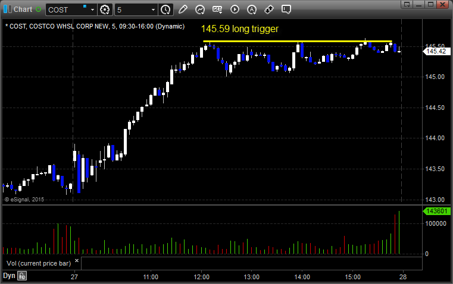Open the window options menu button

point(407,4)
